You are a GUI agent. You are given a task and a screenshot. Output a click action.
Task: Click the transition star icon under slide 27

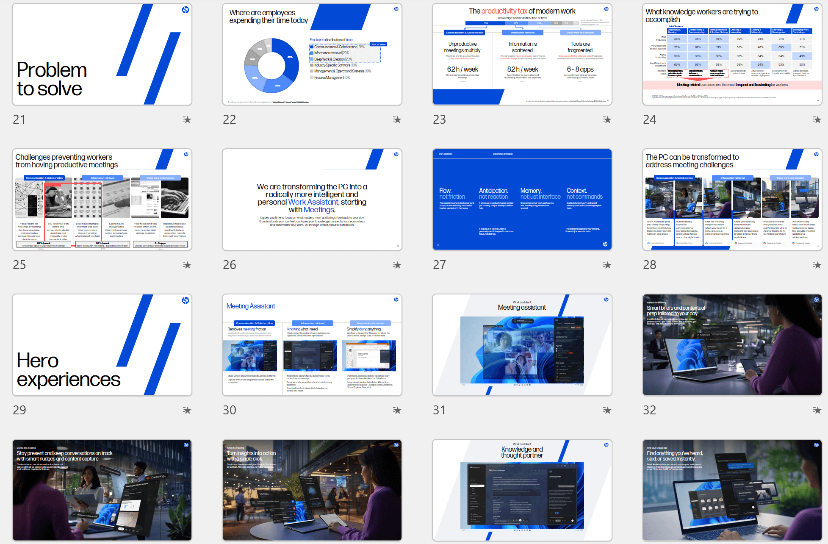[x=607, y=265]
